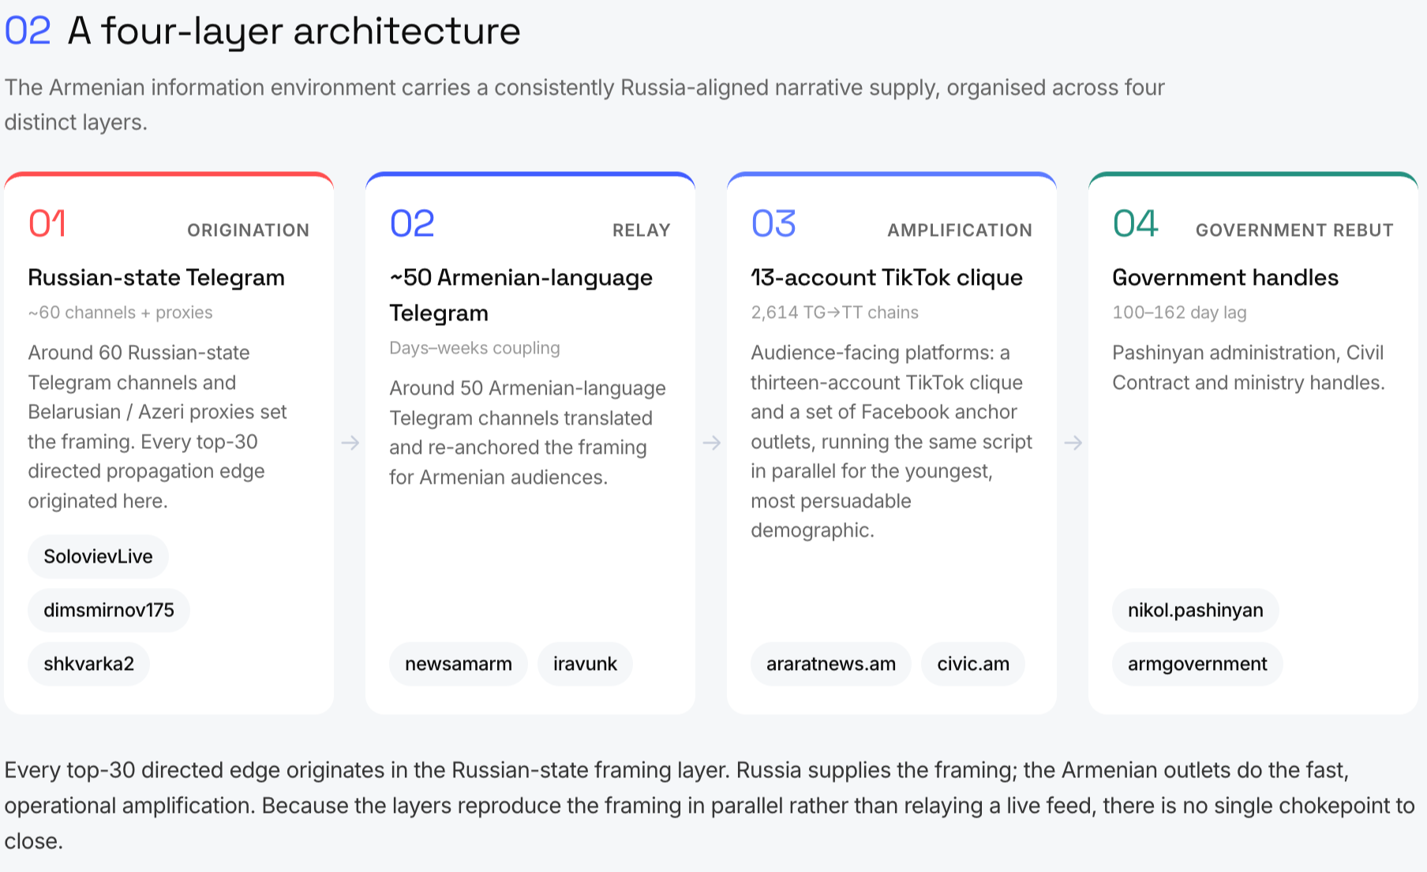The image size is (1427, 872).
Task: Click the 13-account TikTok clique heading
Action: (x=886, y=277)
